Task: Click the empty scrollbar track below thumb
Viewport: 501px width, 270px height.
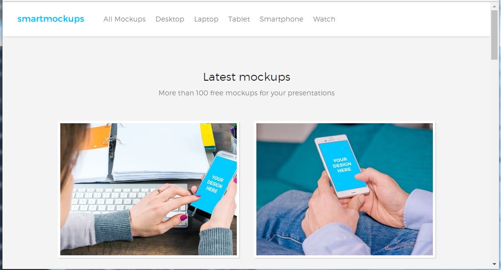Action: point(494,159)
